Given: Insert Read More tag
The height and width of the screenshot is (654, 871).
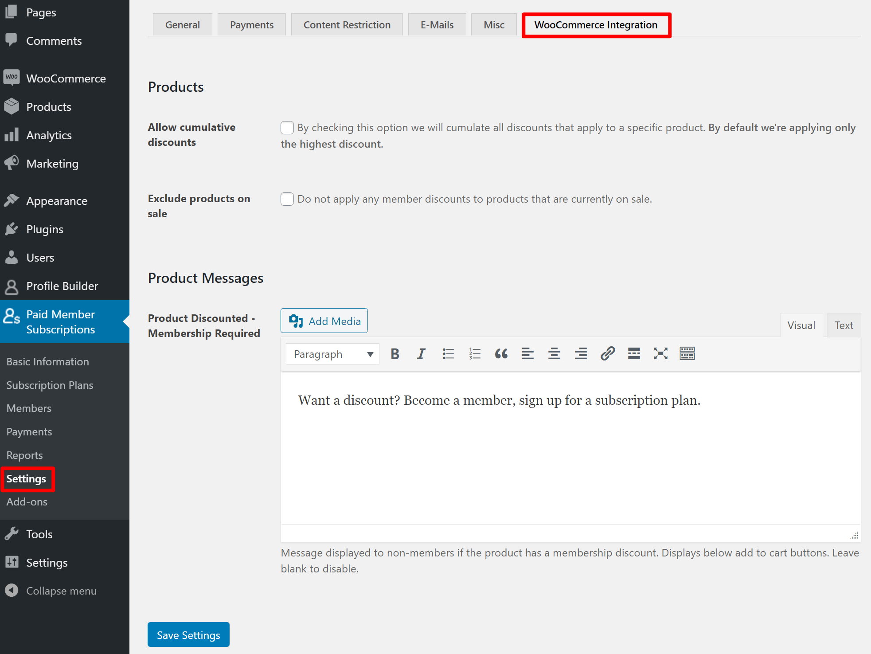Looking at the screenshot, I should click(x=634, y=354).
